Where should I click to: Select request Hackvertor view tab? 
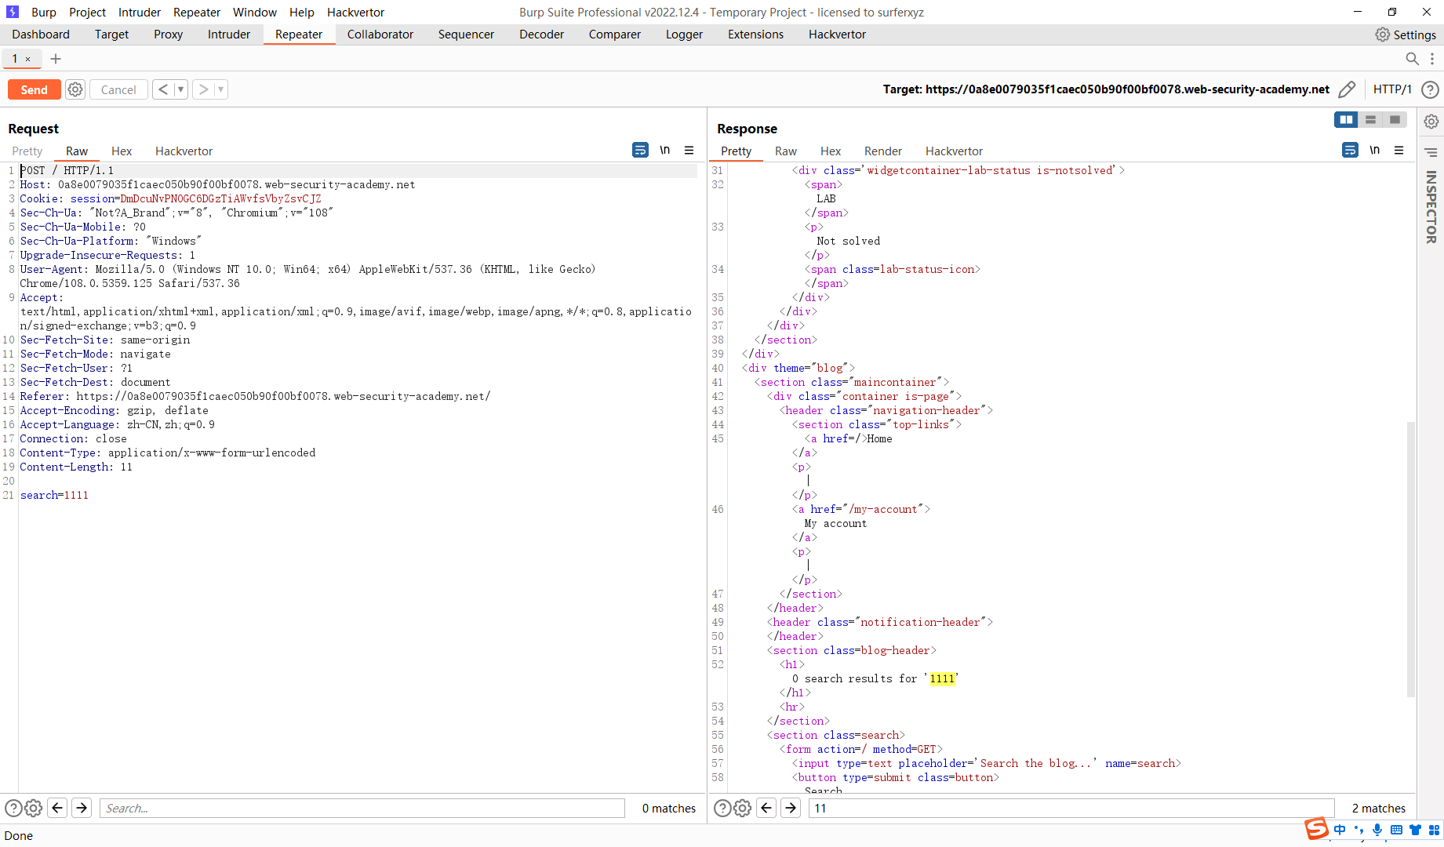pos(184,151)
